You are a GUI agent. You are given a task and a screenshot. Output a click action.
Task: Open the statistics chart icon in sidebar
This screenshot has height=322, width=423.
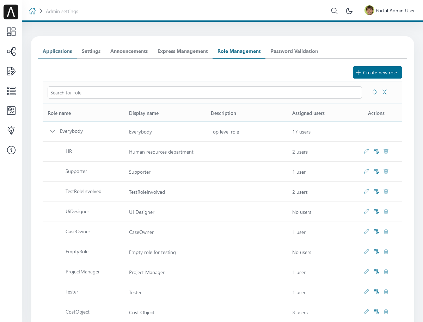[11, 111]
